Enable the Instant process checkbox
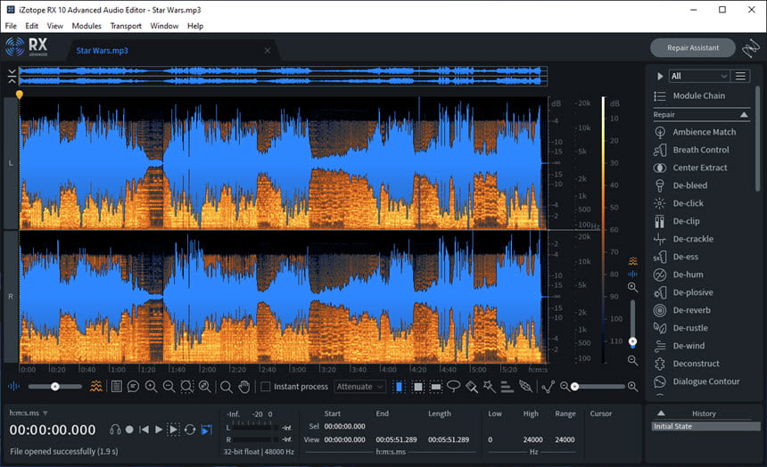Viewport: 767px width, 467px height. (266, 387)
